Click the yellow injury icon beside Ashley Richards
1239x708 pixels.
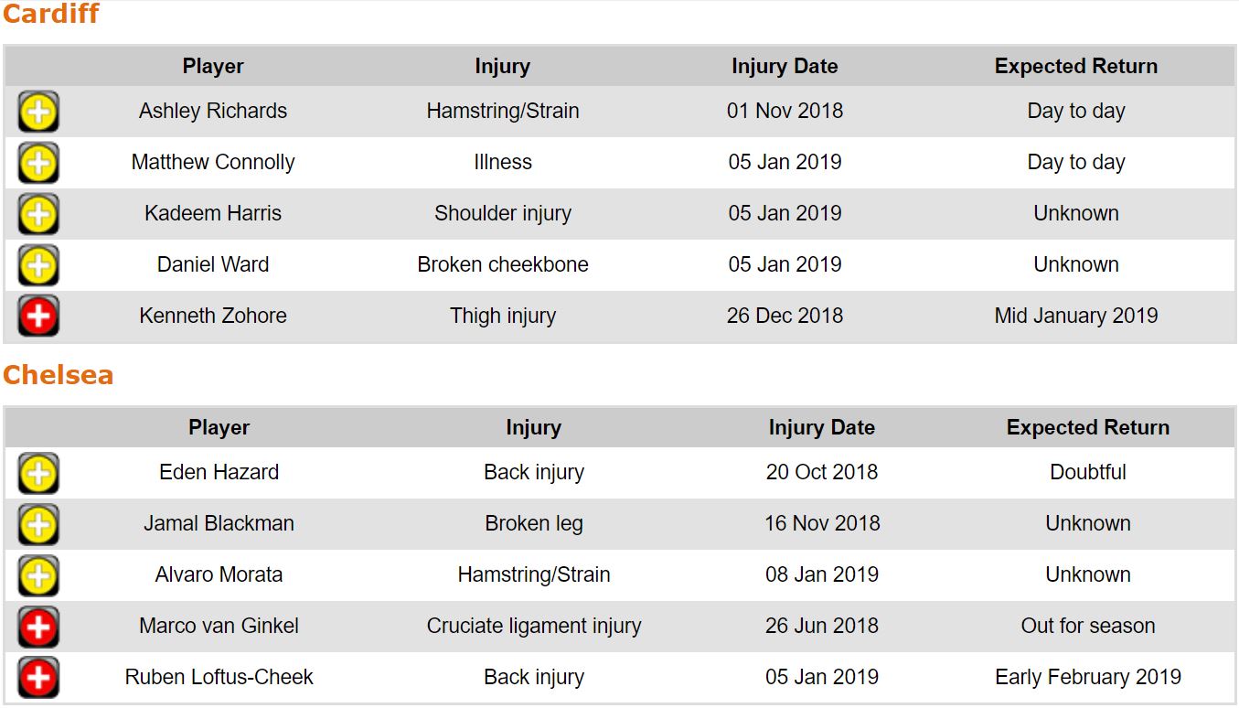[x=38, y=112]
